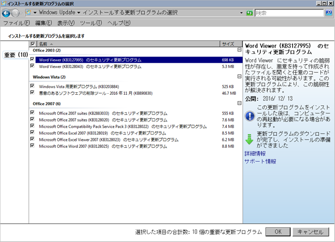Toggle the select-all checkbox in header
The height and width of the screenshot is (242, 335).
pos(32,44)
